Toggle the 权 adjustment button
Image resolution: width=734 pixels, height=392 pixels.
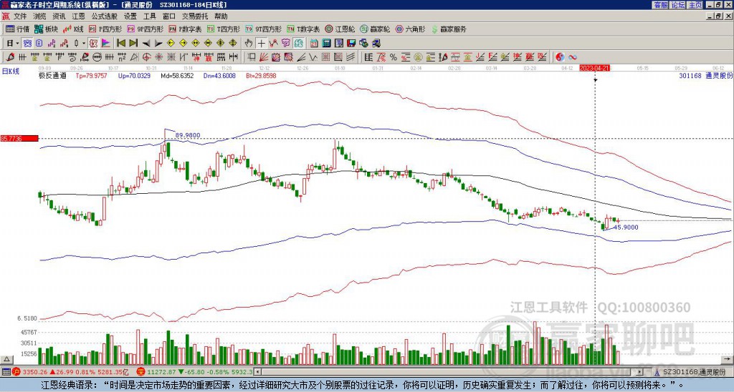(x=93, y=44)
